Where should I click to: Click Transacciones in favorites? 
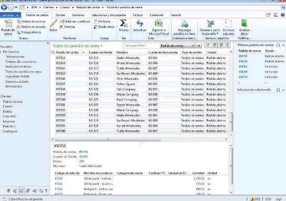15,57
